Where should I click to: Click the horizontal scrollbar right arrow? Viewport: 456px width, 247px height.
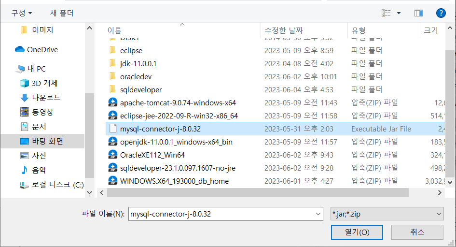440,193
